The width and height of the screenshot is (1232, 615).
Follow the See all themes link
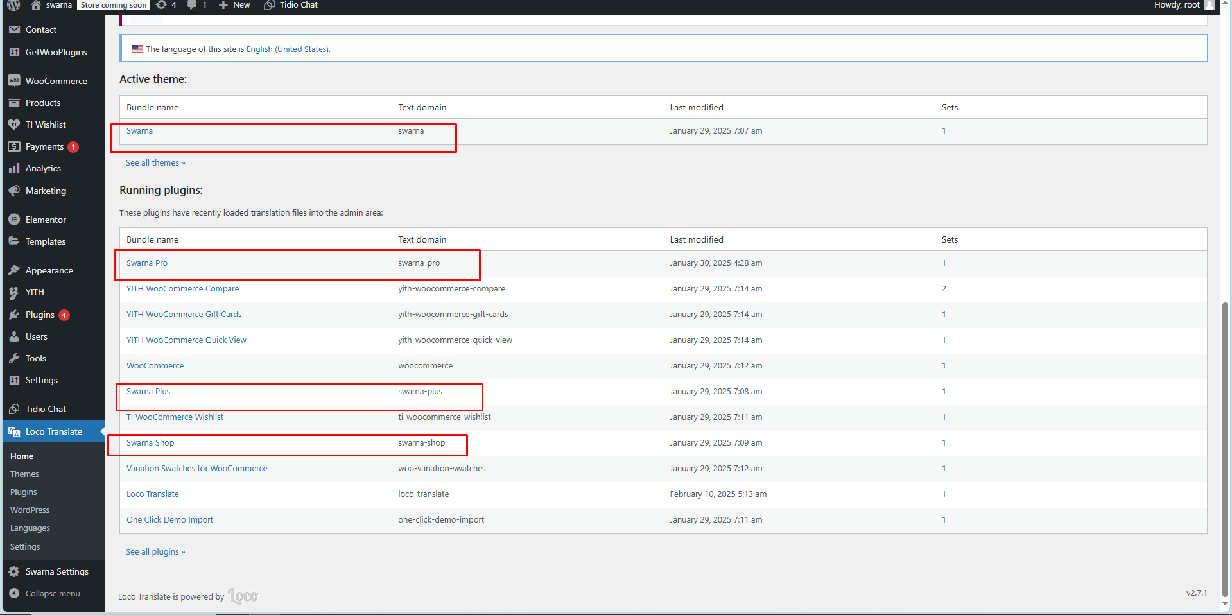pos(155,162)
